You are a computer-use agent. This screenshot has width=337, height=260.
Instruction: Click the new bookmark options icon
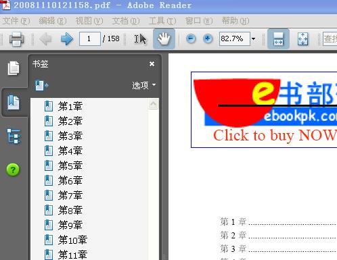tap(41, 85)
